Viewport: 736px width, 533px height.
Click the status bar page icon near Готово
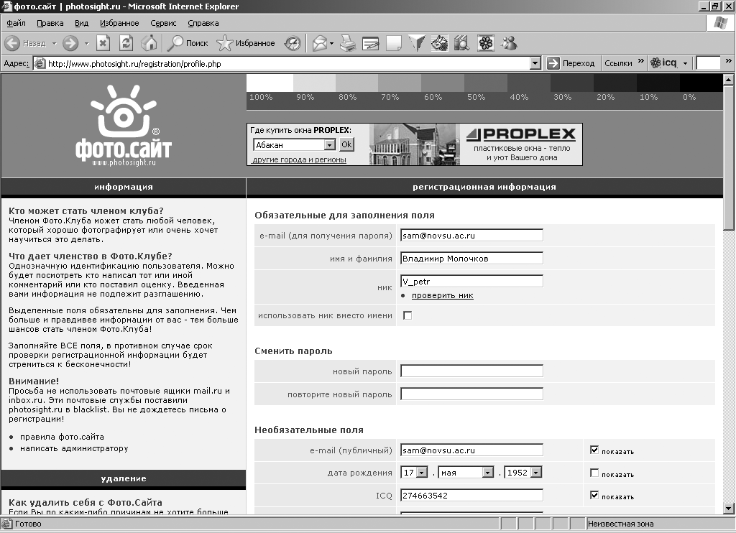point(7,524)
